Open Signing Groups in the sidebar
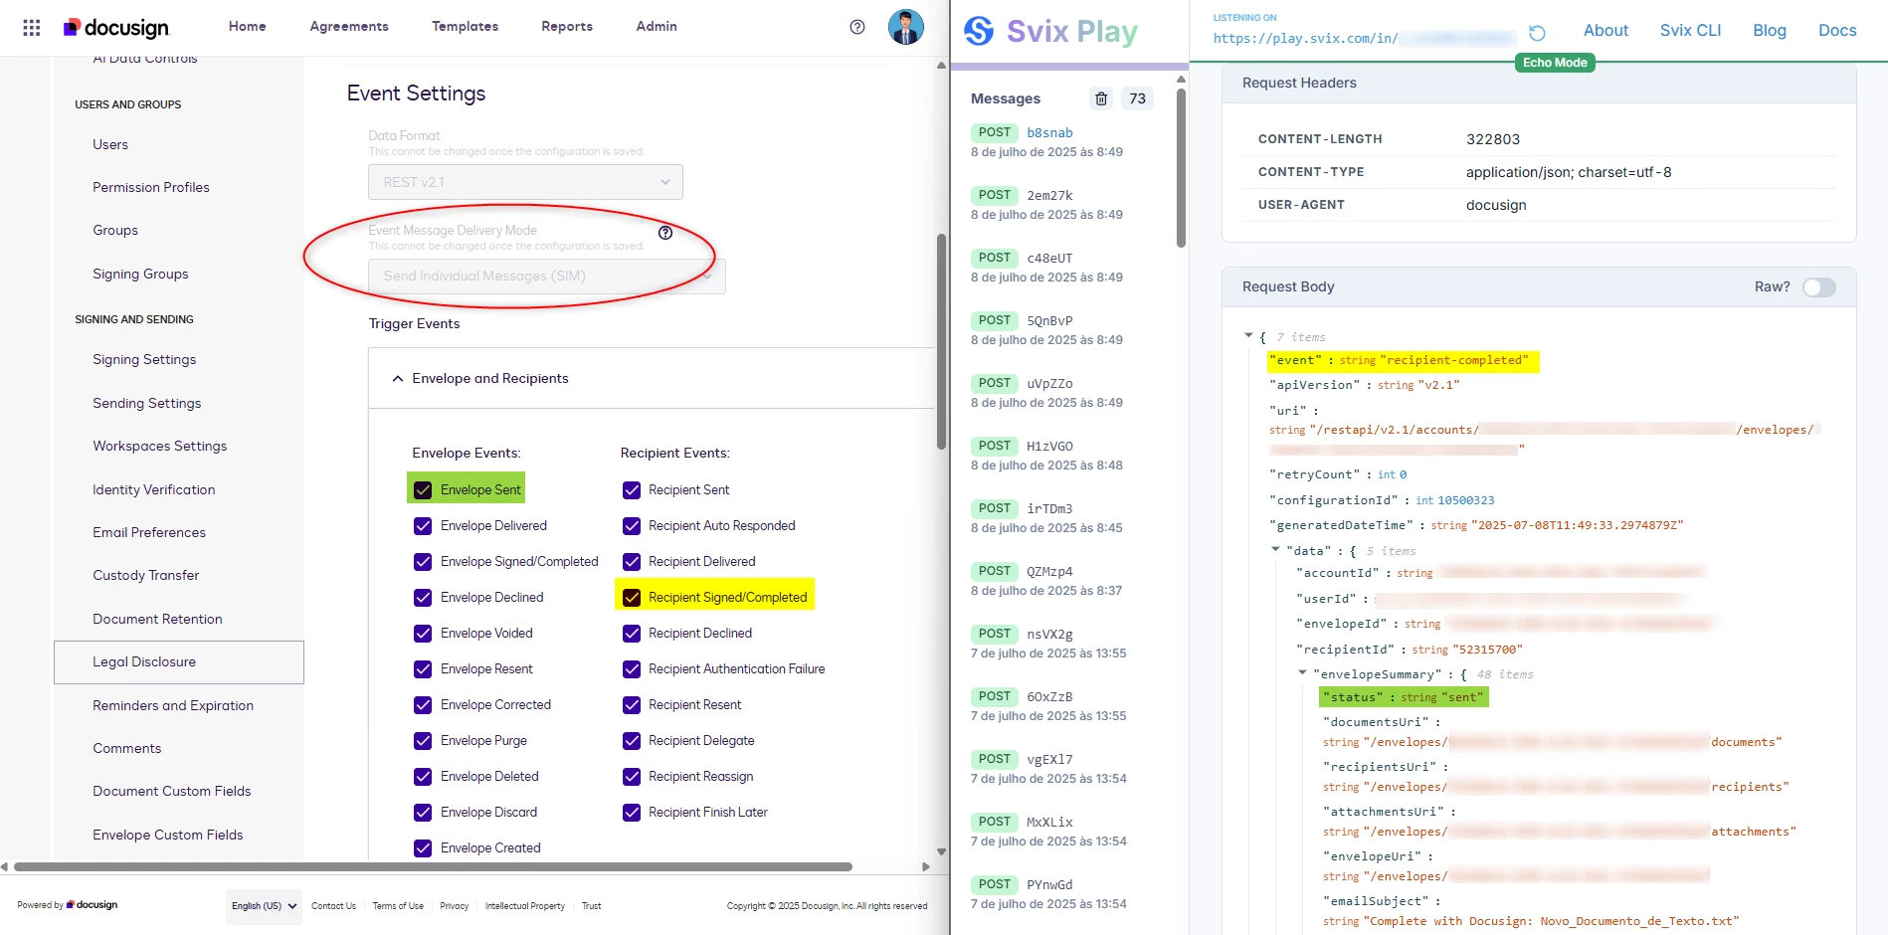Viewport: 1888px width, 935px height. (140, 275)
